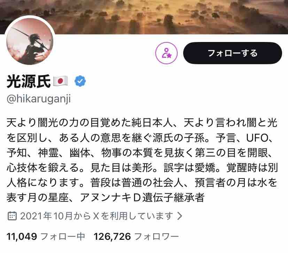Click the フォロー中 following label
The width and height of the screenshot is (288, 253).
point(63,237)
